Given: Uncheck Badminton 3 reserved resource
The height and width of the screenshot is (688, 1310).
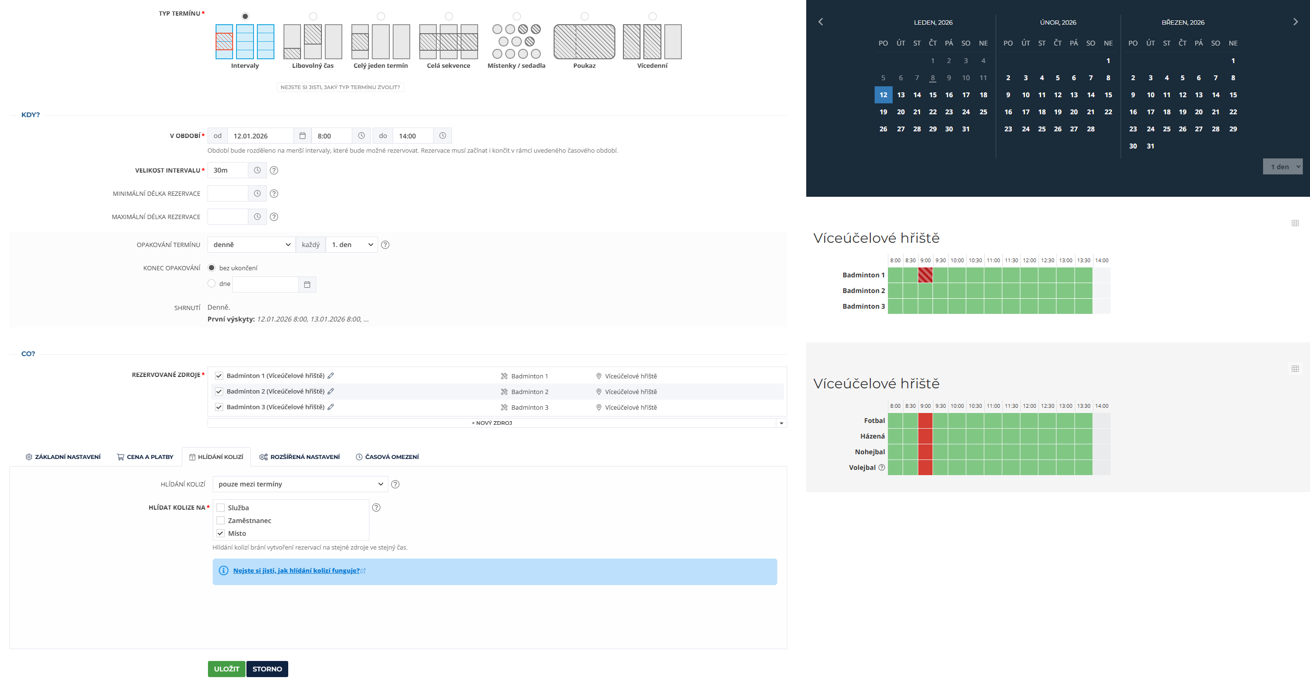Looking at the screenshot, I should click(219, 407).
